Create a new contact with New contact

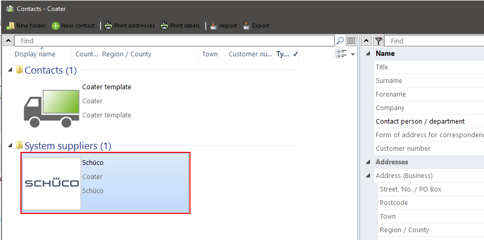[x=73, y=26]
